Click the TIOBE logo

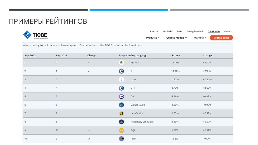(35, 35)
